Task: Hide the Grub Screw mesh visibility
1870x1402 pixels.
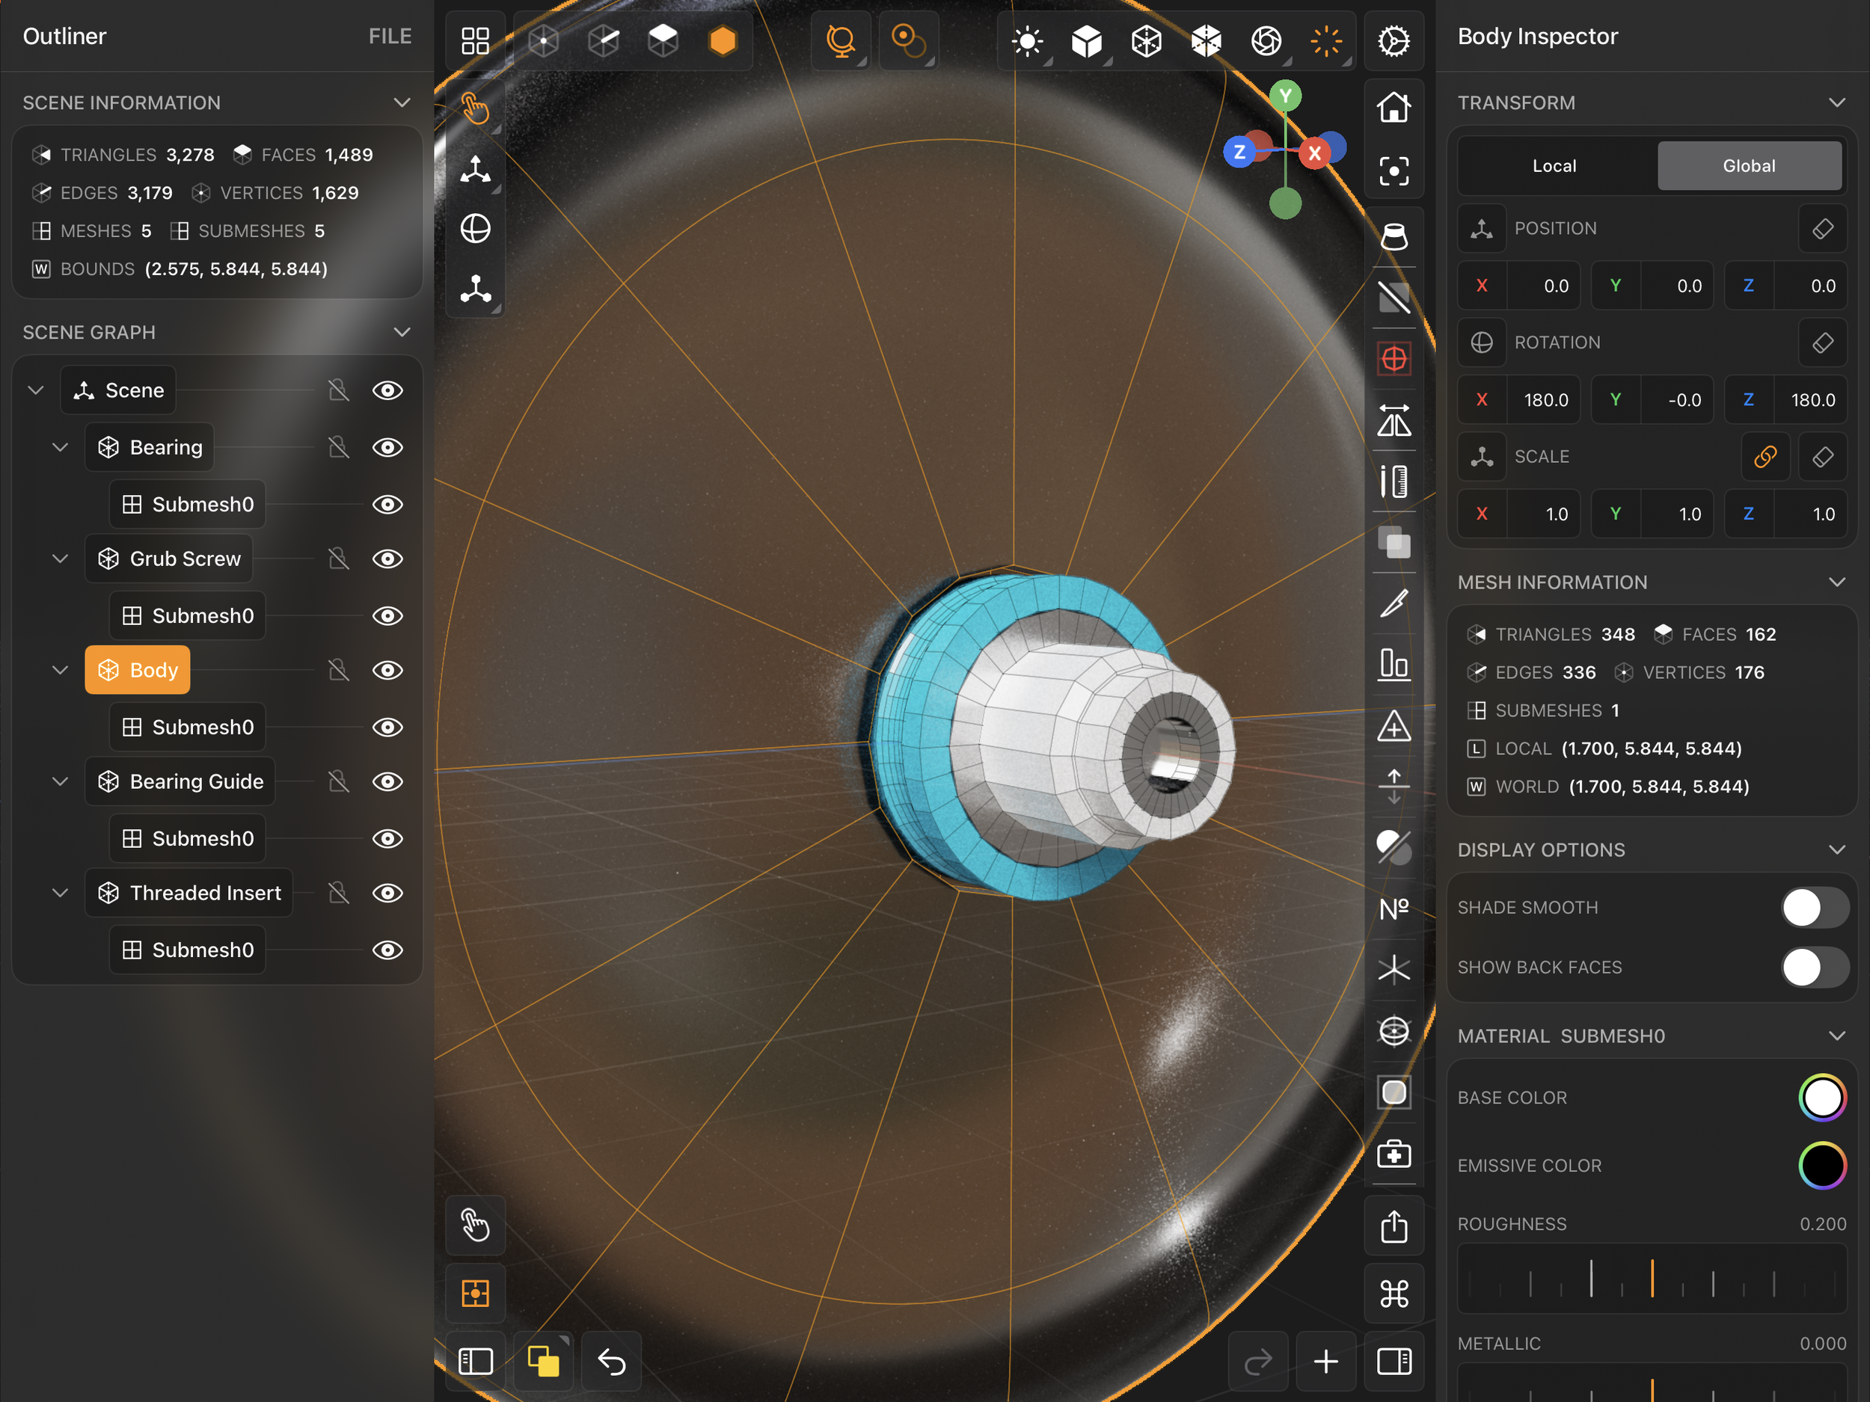Action: coord(387,559)
